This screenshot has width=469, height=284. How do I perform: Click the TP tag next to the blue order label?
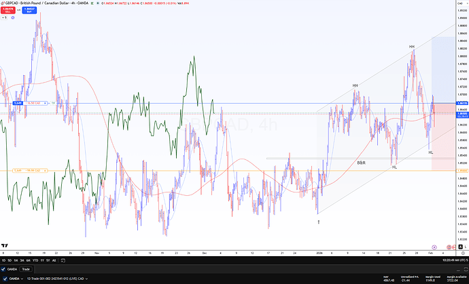coord(53,103)
